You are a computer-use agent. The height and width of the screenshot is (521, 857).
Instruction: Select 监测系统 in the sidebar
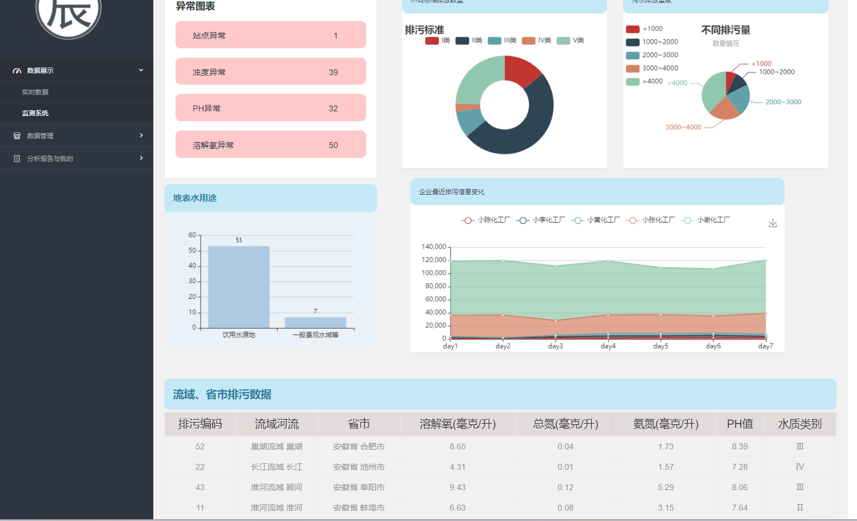coord(35,113)
